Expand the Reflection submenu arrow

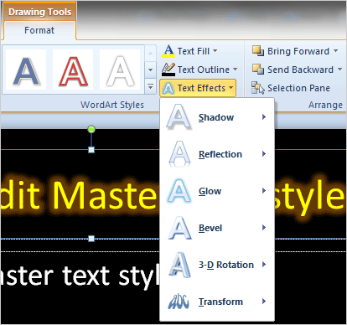[x=264, y=154]
